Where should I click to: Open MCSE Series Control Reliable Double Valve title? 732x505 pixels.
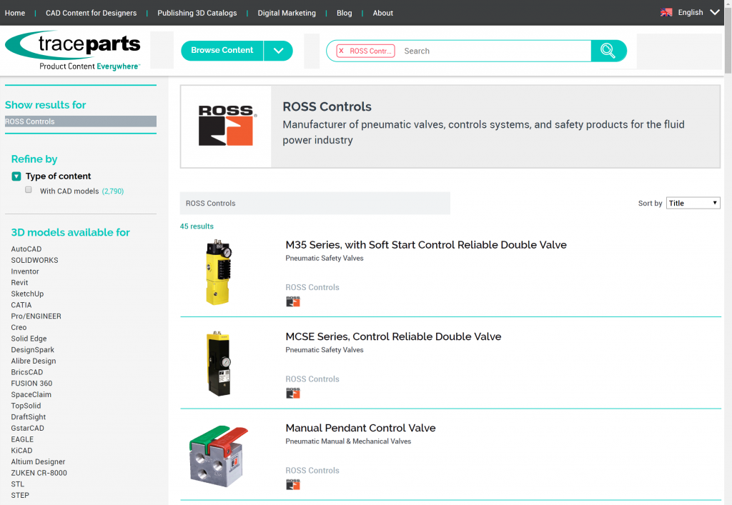pos(393,336)
